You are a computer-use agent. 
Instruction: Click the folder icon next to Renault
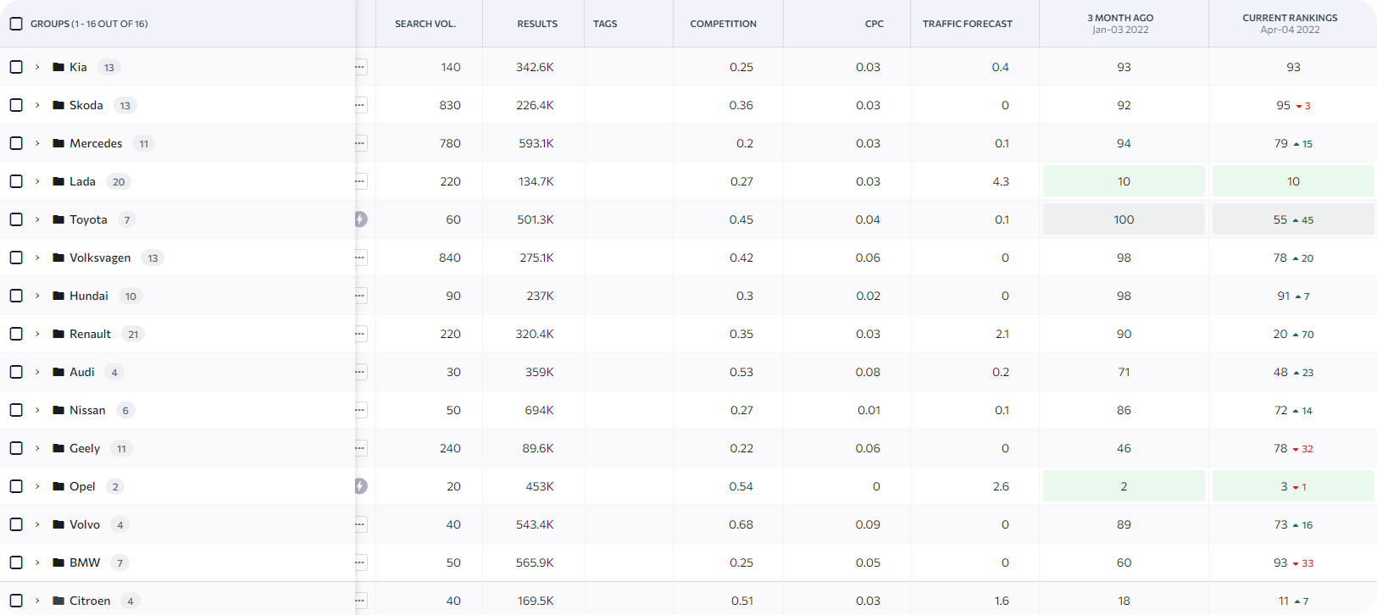pyautogui.click(x=58, y=334)
